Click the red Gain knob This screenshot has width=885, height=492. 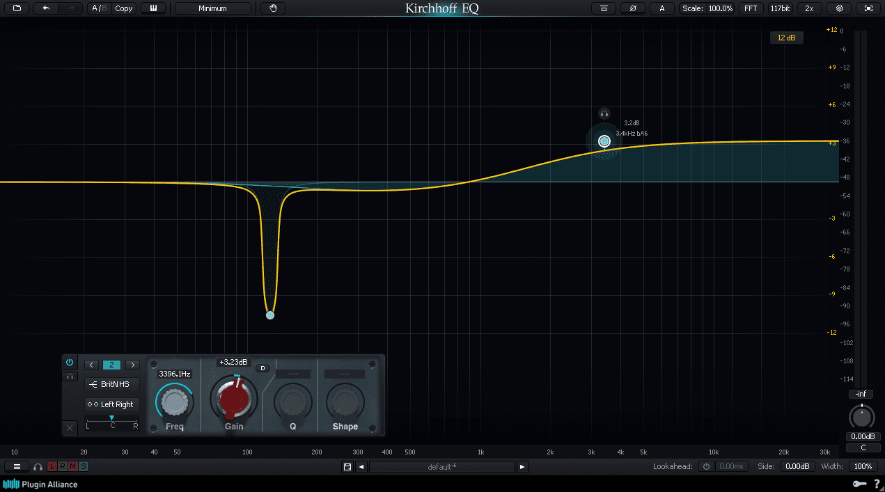pos(234,399)
